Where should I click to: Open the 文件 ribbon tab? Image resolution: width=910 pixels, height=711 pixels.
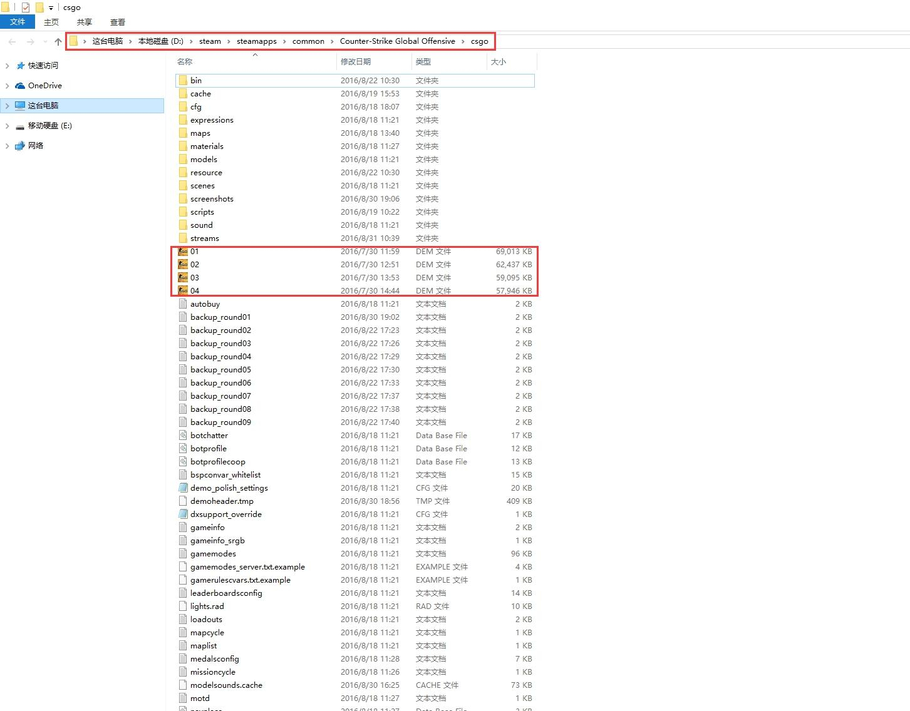(x=18, y=22)
